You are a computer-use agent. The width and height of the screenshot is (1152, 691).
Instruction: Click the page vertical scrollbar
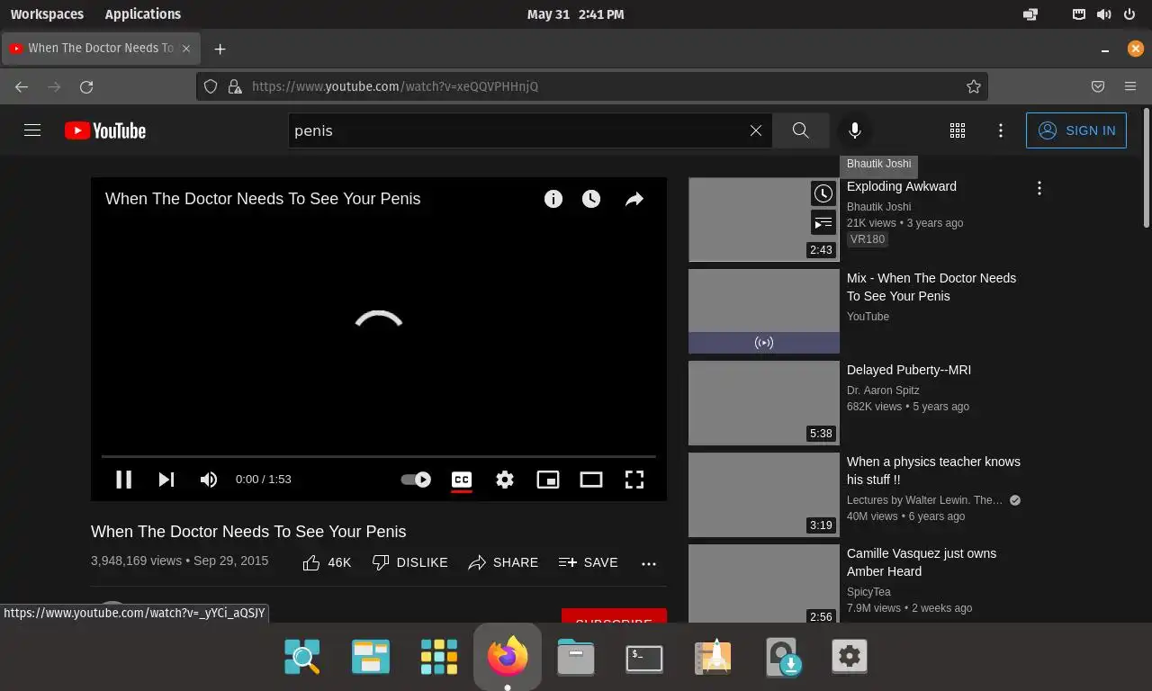click(x=1146, y=168)
